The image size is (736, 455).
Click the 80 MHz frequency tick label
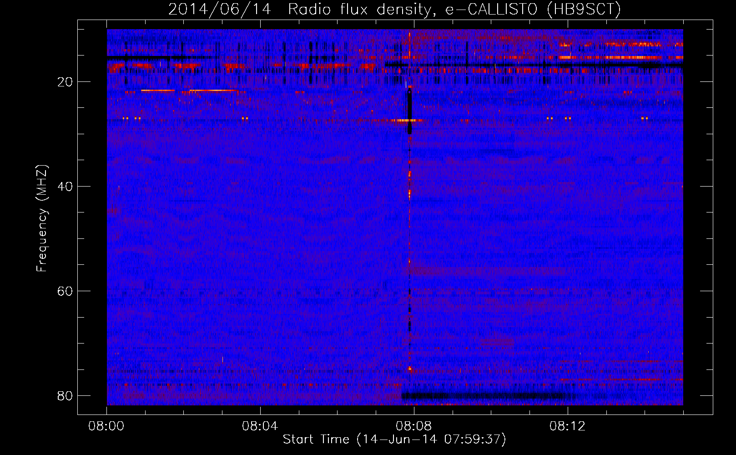(x=65, y=396)
